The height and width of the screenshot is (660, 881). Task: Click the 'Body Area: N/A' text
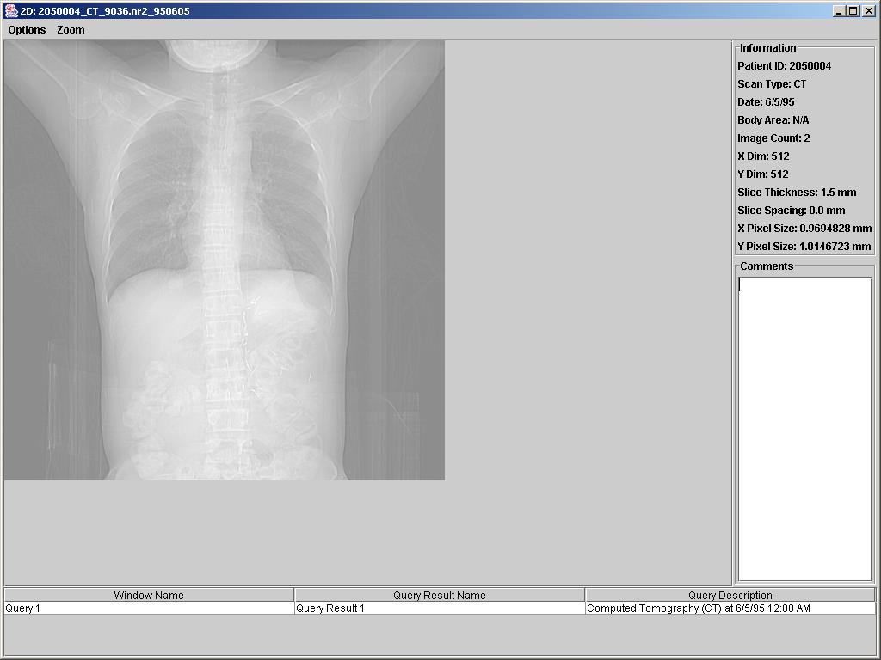click(x=773, y=120)
